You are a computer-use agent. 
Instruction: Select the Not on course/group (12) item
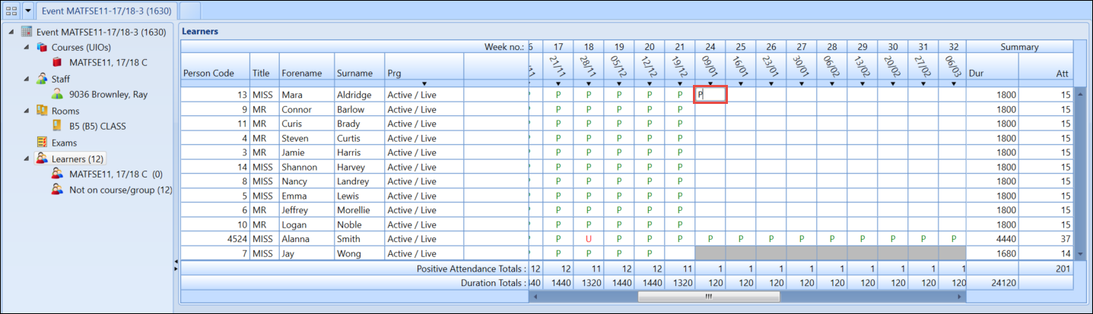[x=120, y=190]
